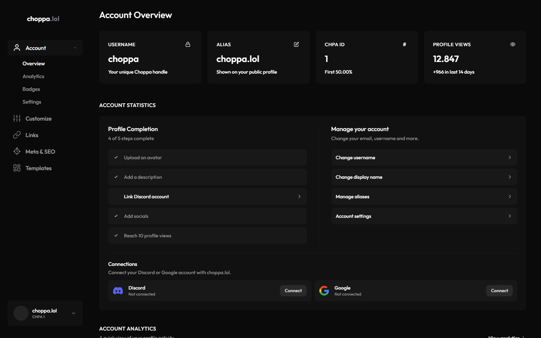The width and height of the screenshot is (541, 338).
Task: Click the 'First 50.00%' text
Action: point(339,72)
